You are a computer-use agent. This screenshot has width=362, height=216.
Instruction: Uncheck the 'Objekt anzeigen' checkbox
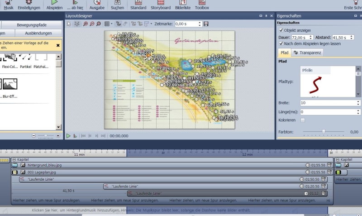point(281,30)
